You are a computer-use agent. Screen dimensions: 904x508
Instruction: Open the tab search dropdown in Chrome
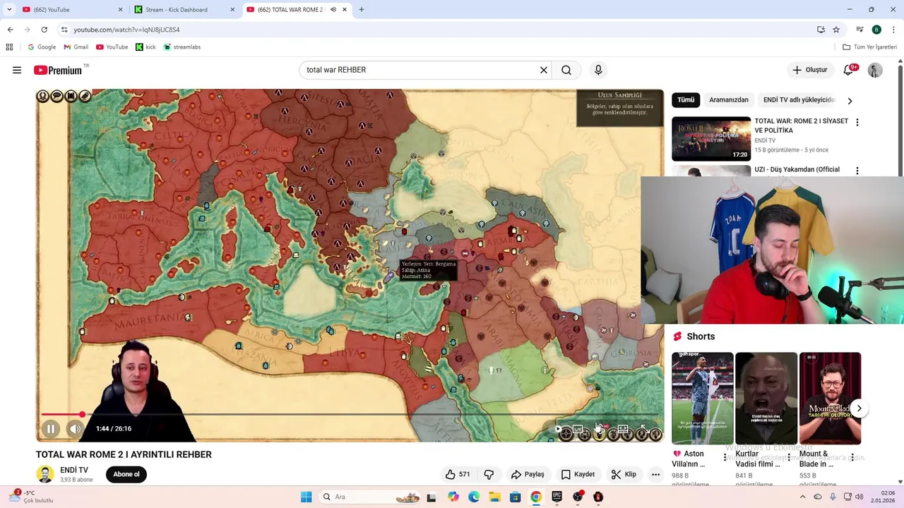(x=8, y=10)
